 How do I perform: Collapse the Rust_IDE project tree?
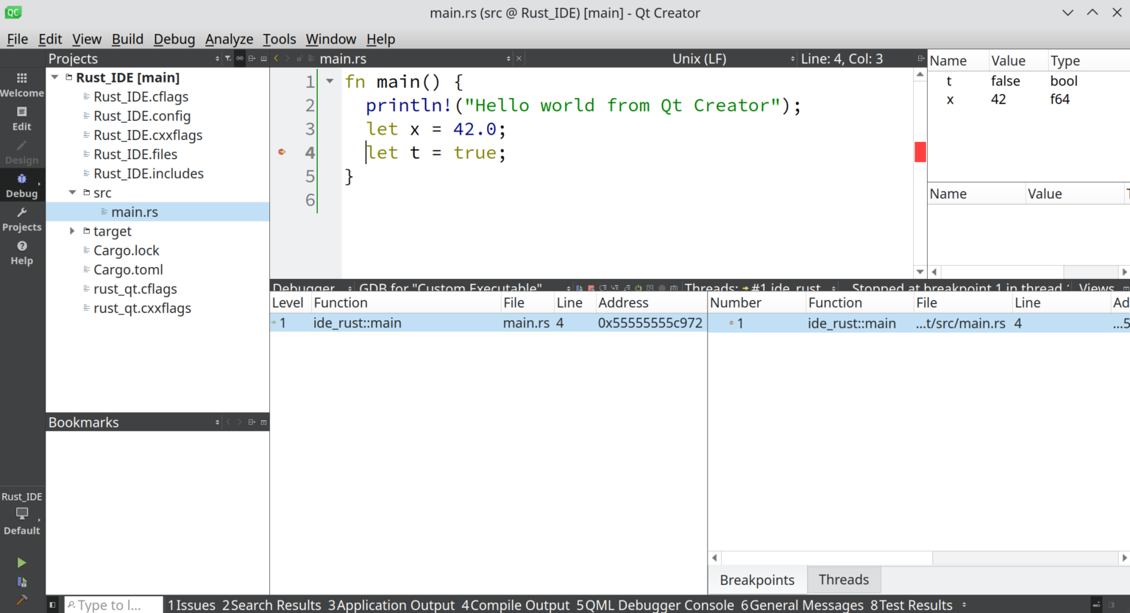pyautogui.click(x=54, y=77)
